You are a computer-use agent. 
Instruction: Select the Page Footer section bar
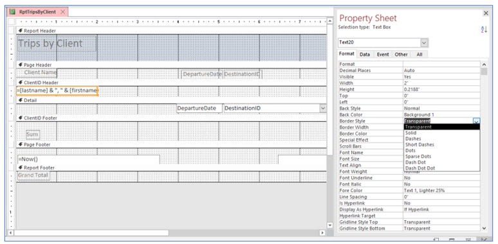(x=172, y=144)
